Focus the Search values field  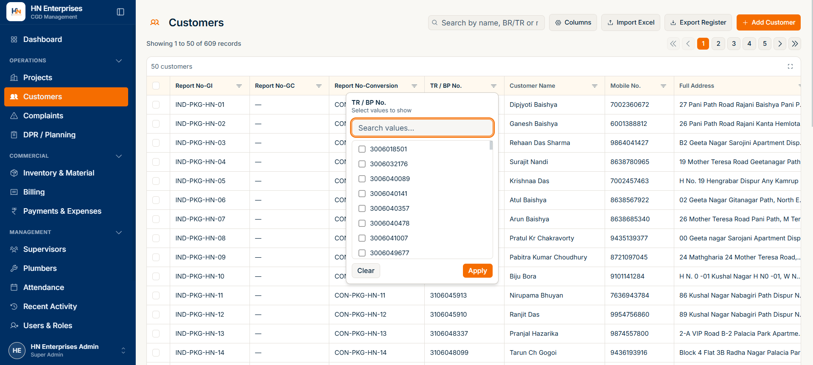click(422, 128)
